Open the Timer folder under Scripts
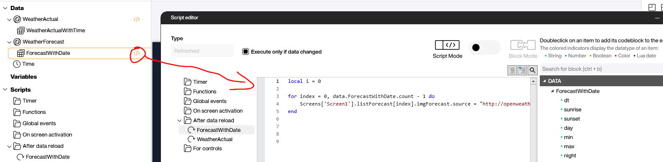663x162 pixels. [17, 101]
